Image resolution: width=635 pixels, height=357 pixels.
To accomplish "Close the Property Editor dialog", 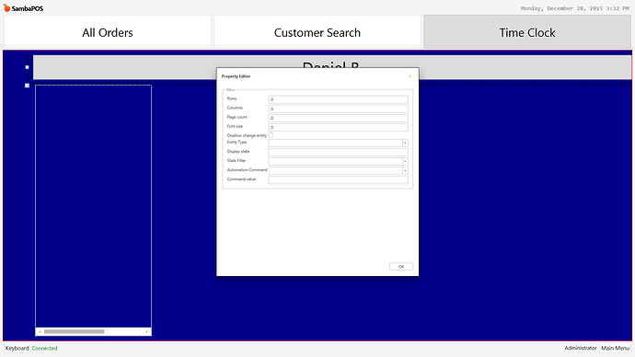I will click(410, 76).
